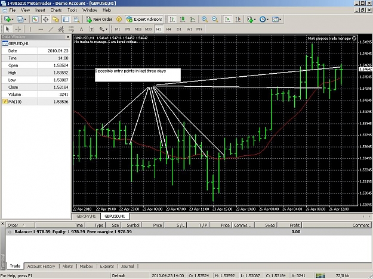Open the Experts terminal tab
This screenshot has width=373, height=279.
point(107,266)
